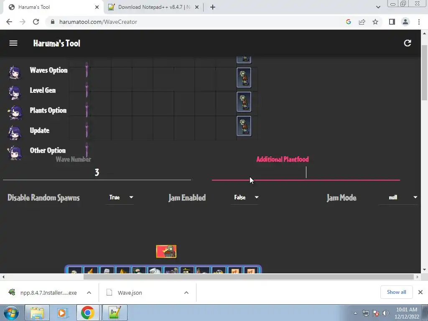Open the Jam Mode dropdown showing null
428x321 pixels.
point(398,197)
